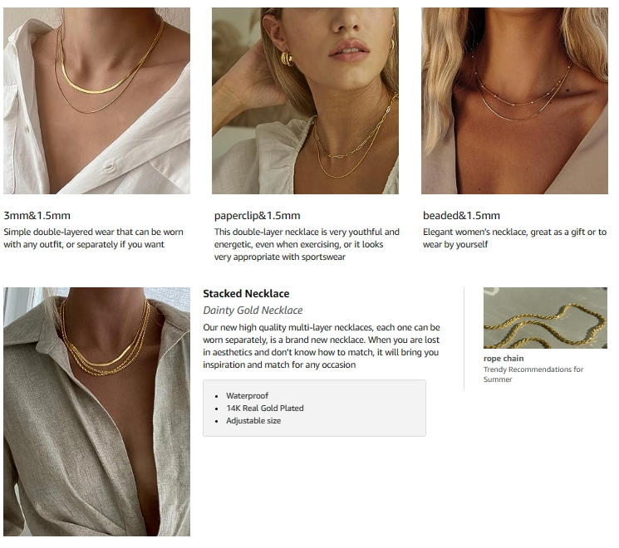Open the paperclip&1.5mm necklace model photo
The height and width of the screenshot is (548, 619).
coord(305,100)
